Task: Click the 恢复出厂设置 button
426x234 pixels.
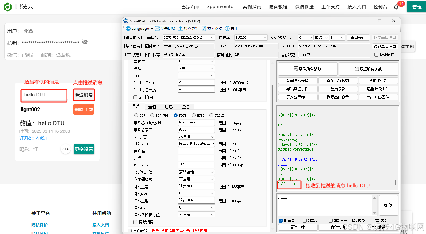Action: 338,97
